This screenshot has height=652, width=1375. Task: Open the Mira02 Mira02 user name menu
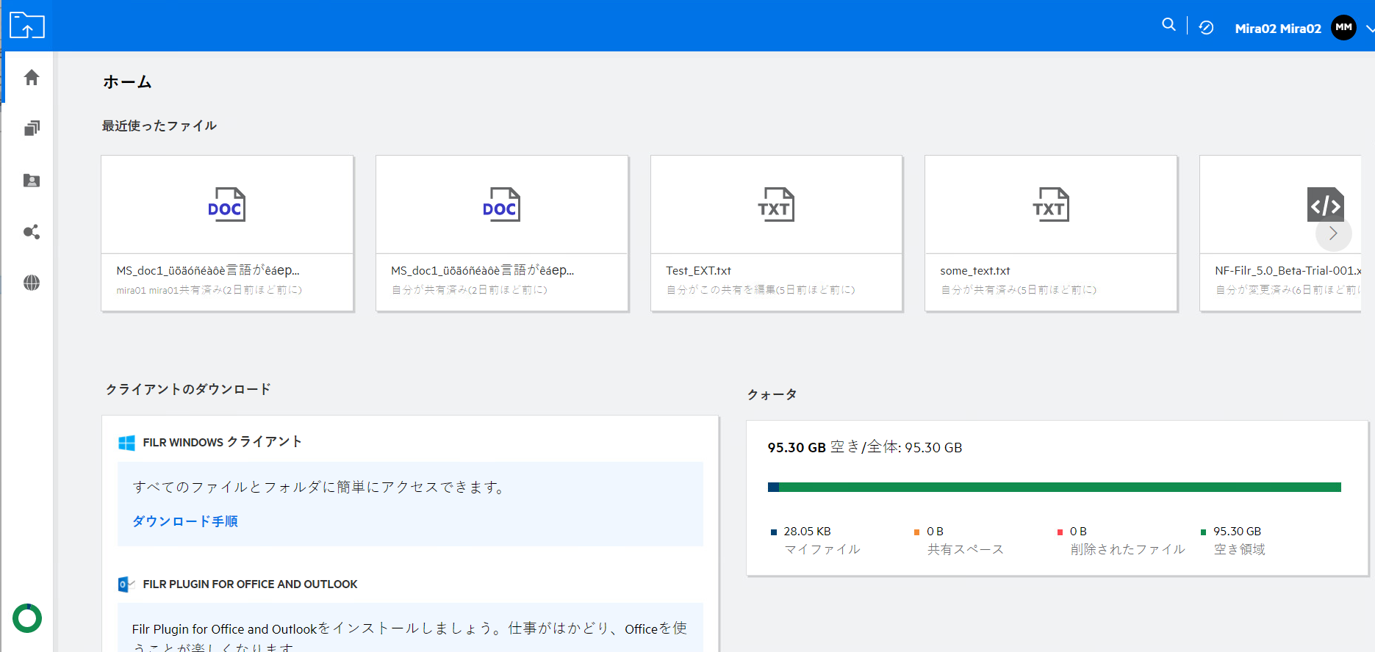[x=1277, y=29]
